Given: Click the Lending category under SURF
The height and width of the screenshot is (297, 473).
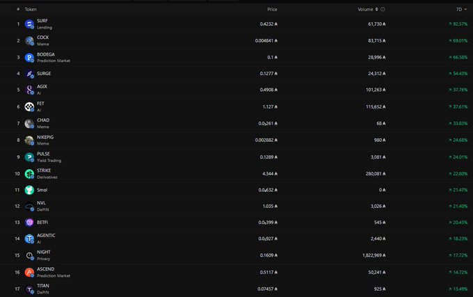Looking at the screenshot, I should click(45, 27).
